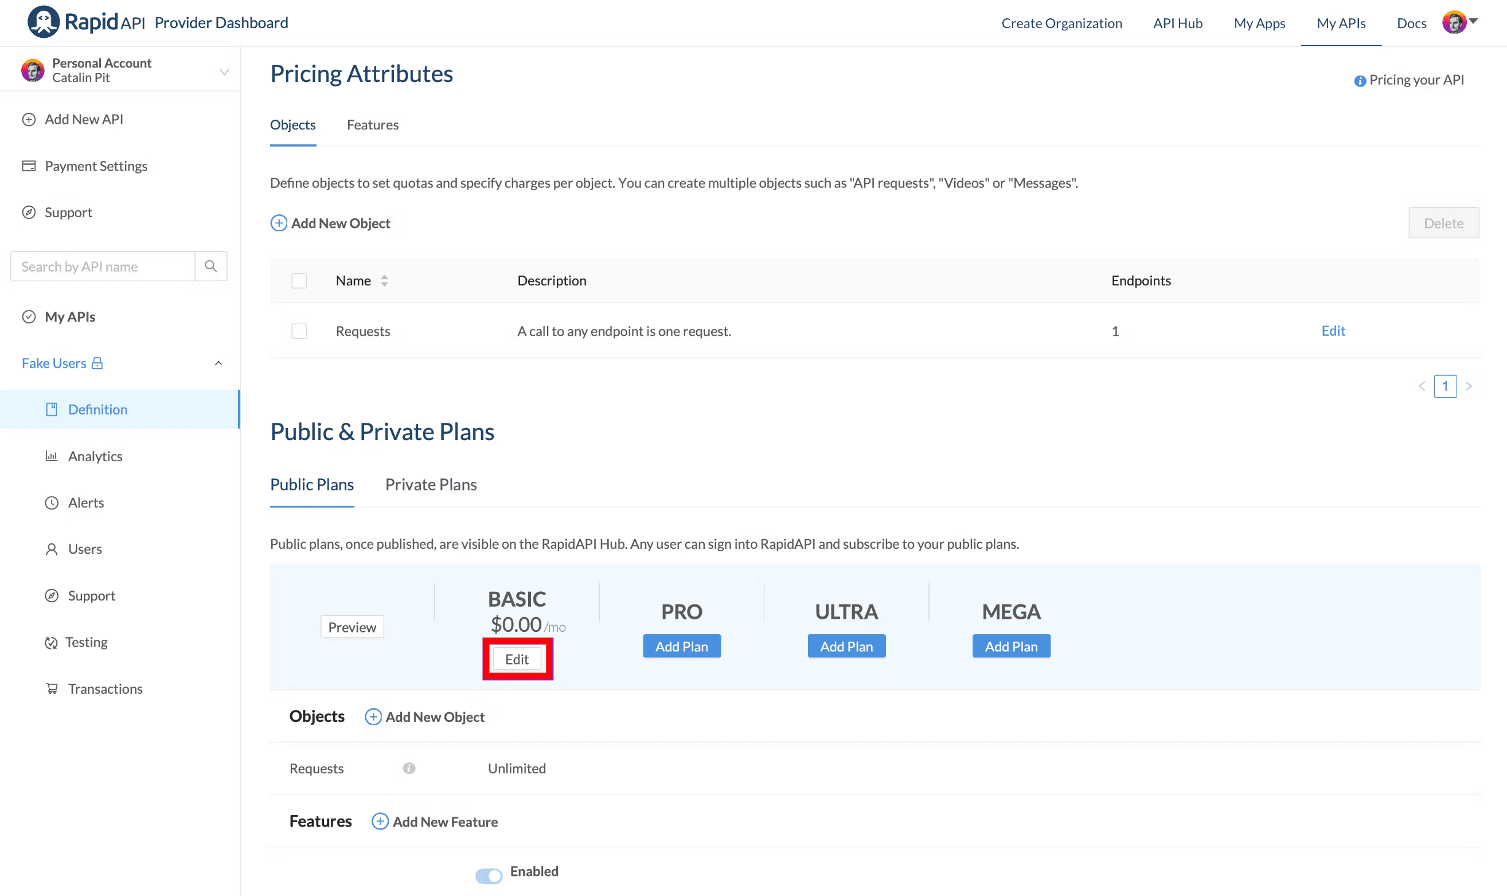Click the Provider Dashboard title

click(221, 23)
